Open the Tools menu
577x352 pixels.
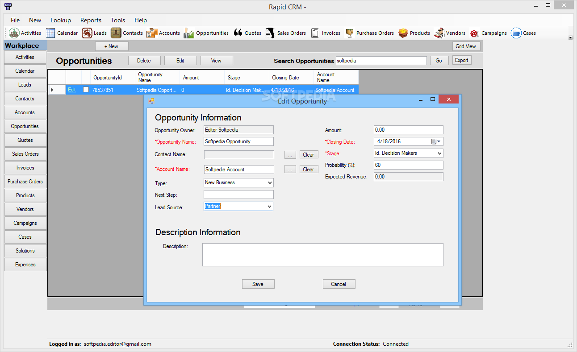[x=118, y=20]
